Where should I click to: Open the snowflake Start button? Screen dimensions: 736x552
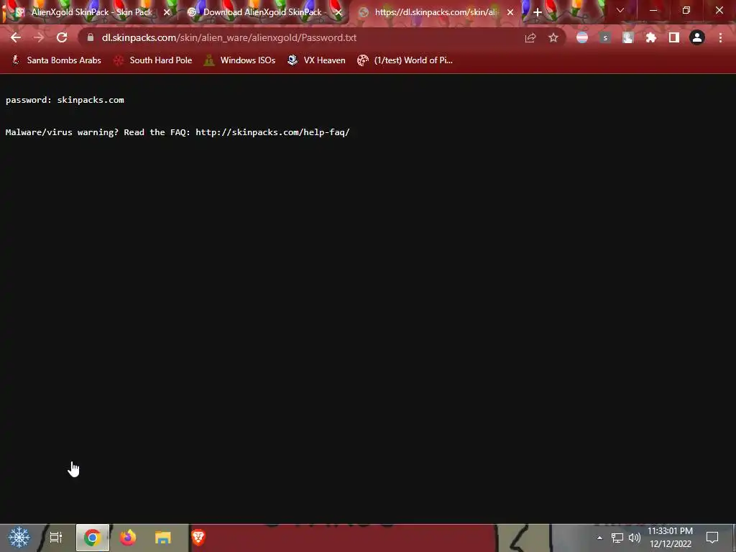coord(19,538)
